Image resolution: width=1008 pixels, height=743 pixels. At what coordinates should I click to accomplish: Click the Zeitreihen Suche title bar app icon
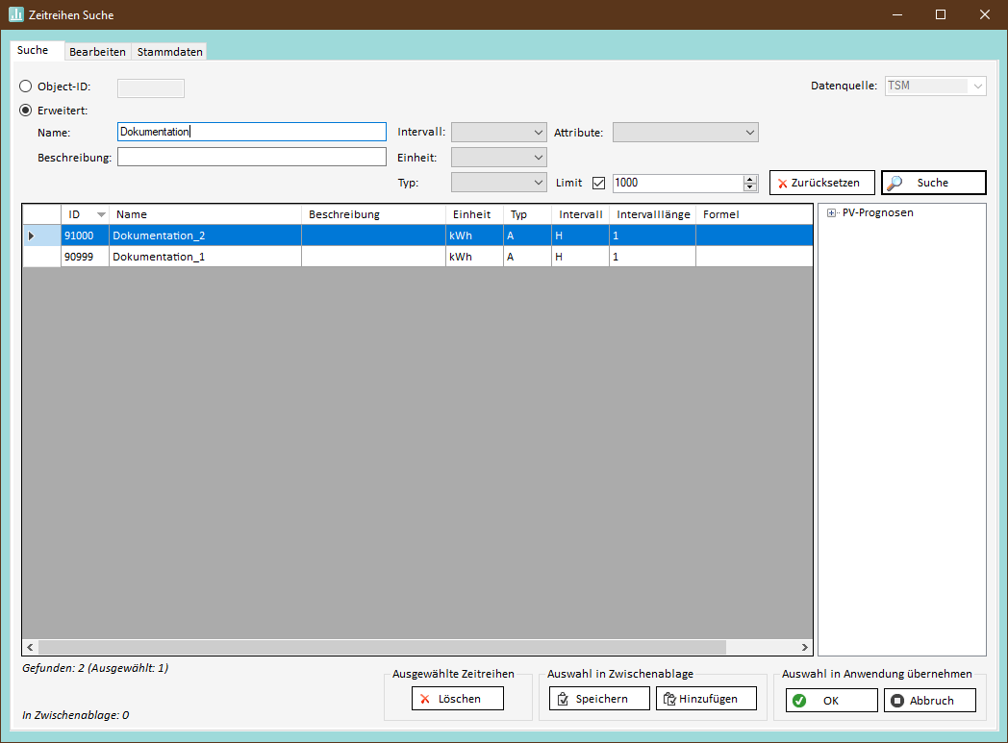[x=15, y=14]
